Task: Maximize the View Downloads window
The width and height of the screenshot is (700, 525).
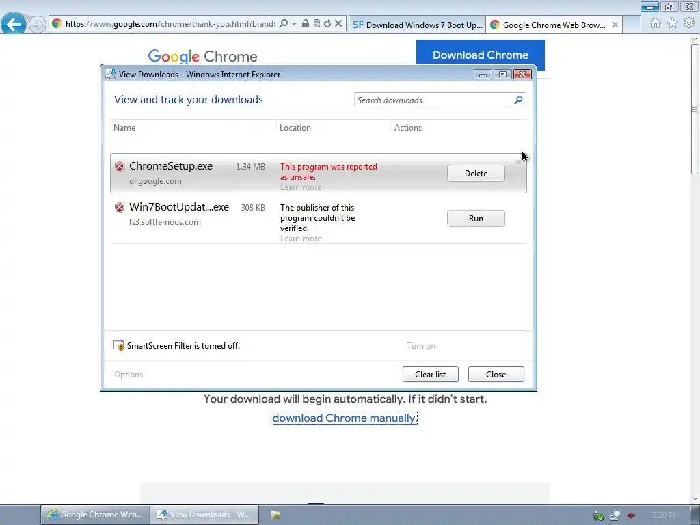Action: point(502,74)
